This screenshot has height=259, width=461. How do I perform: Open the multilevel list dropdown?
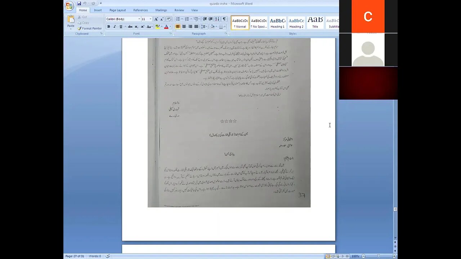(x=198, y=19)
